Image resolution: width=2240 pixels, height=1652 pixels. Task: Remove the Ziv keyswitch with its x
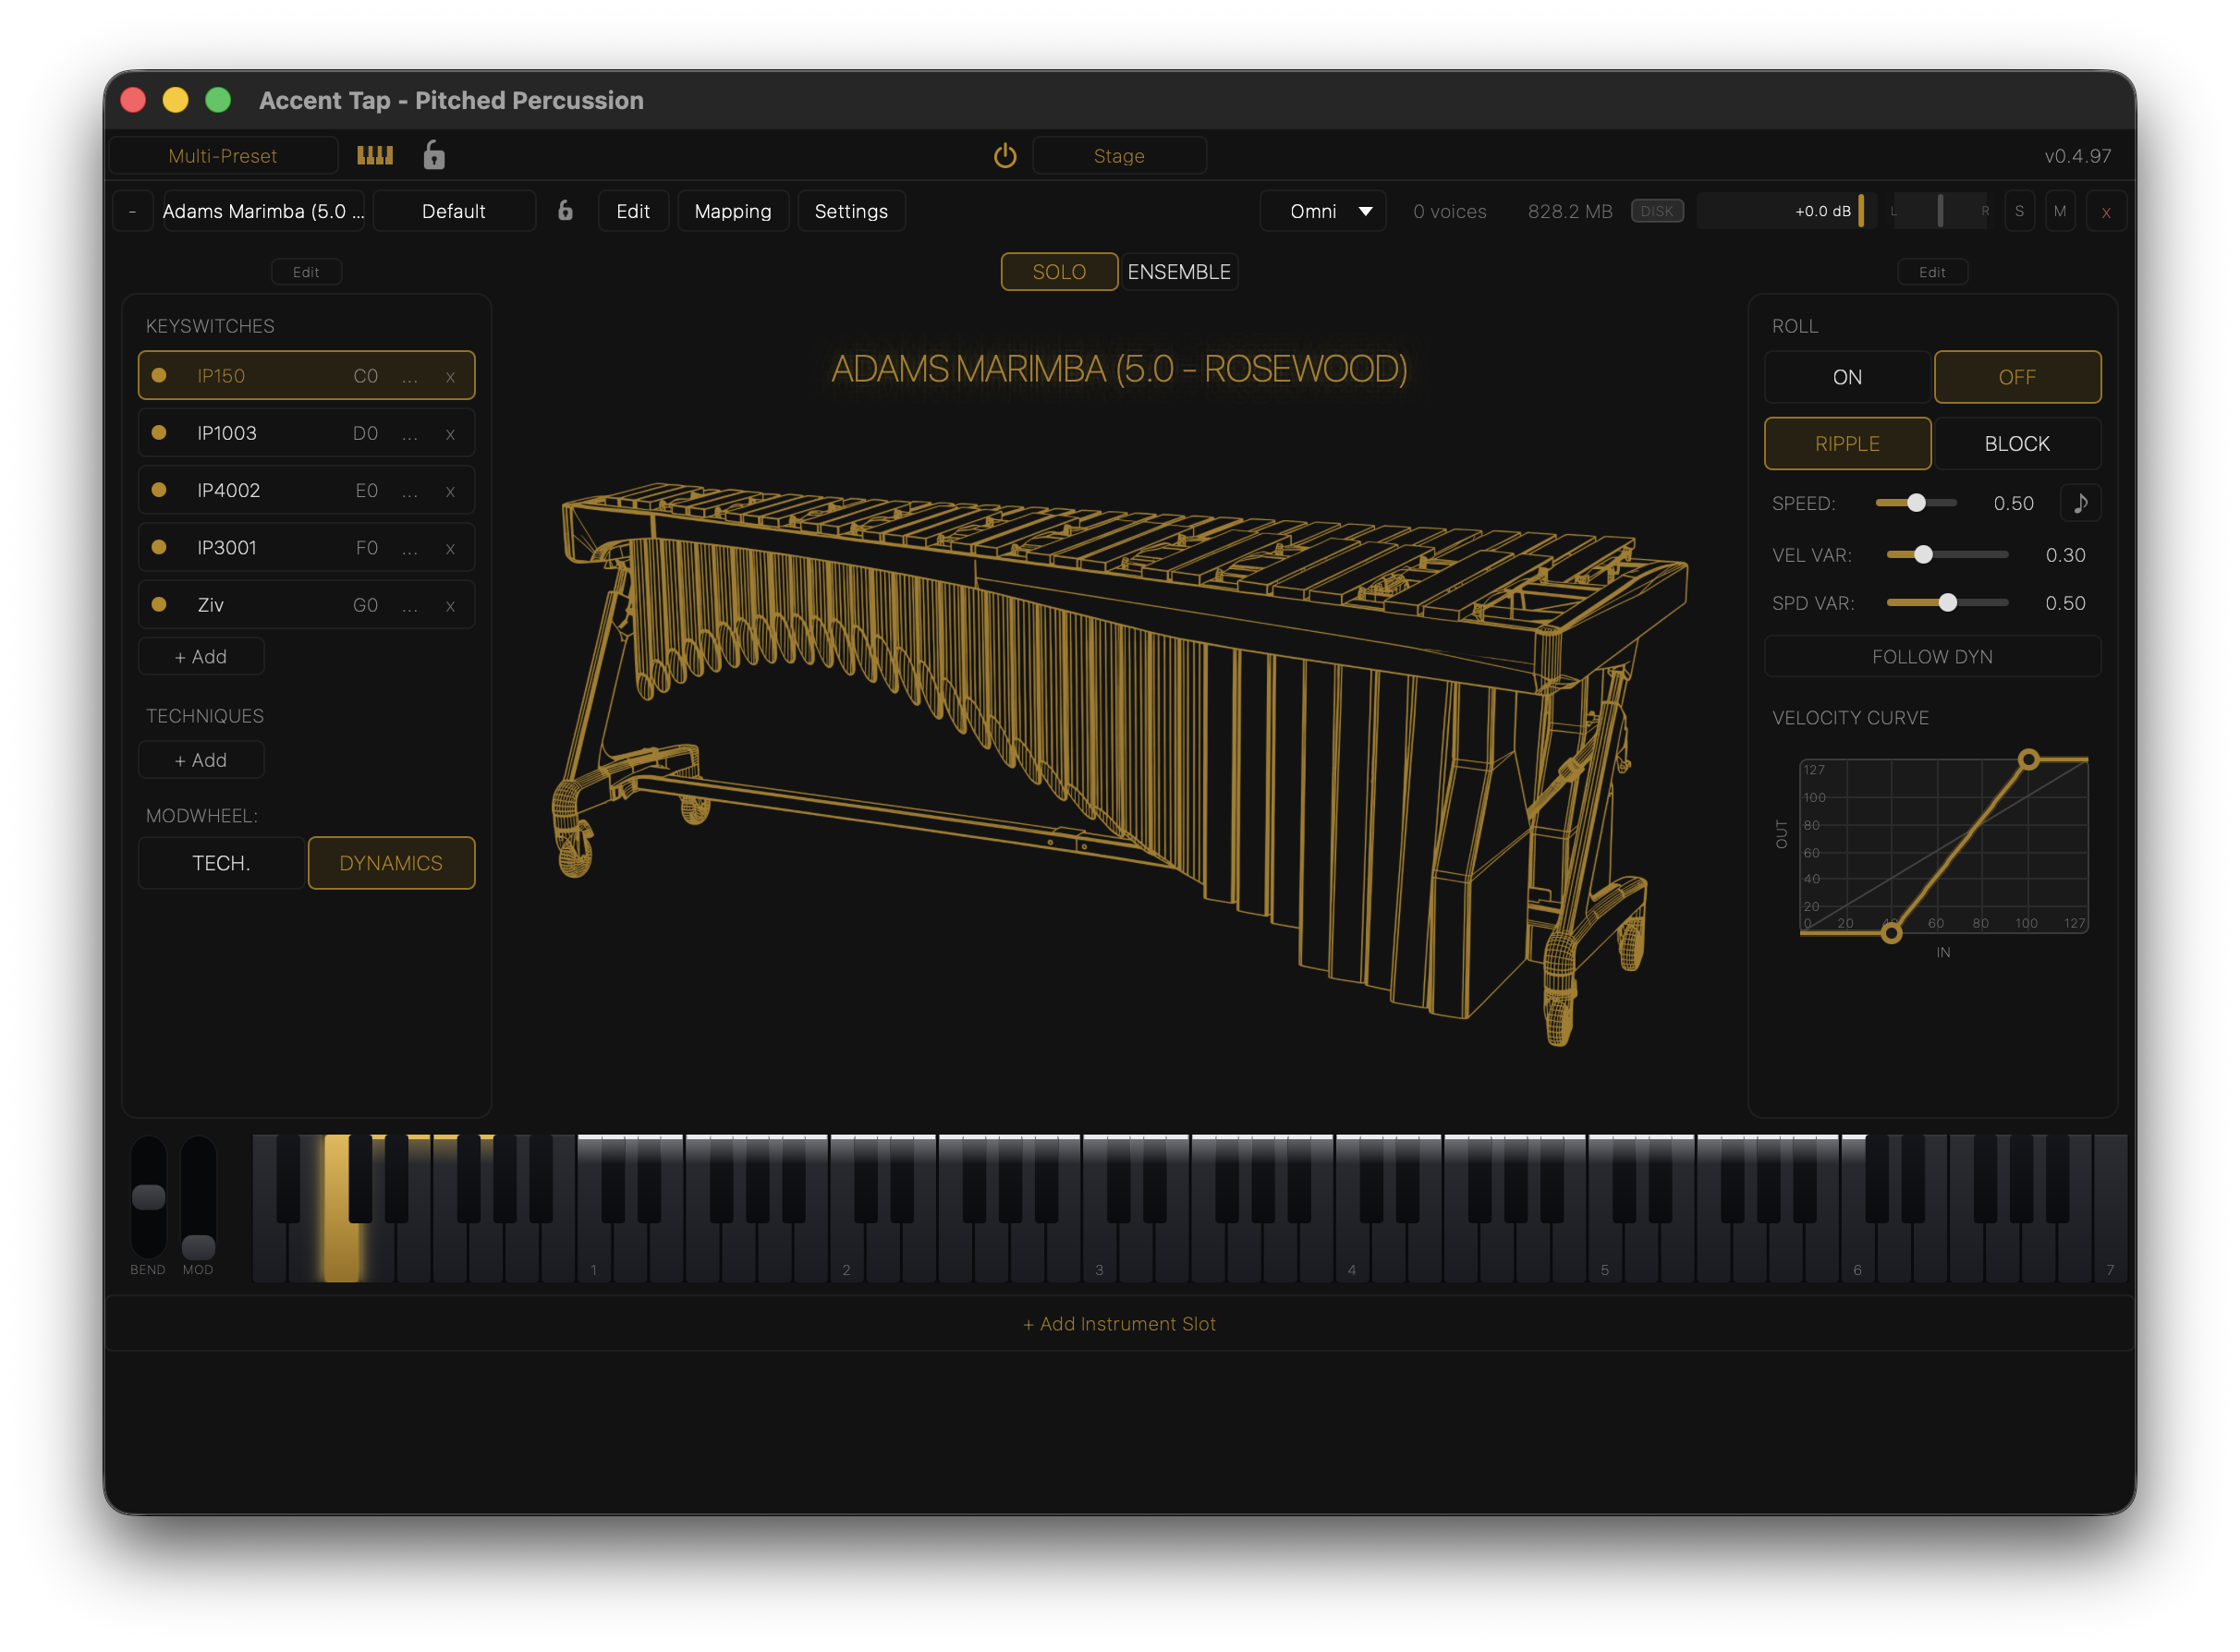click(x=450, y=606)
